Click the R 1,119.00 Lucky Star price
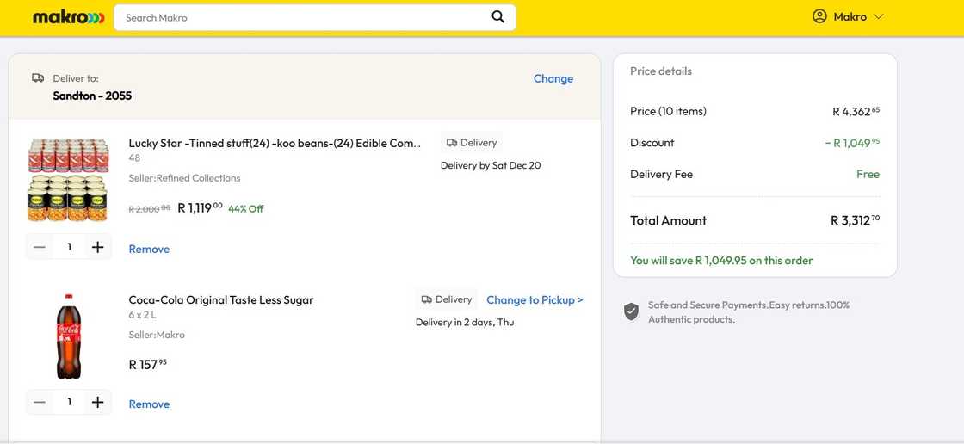964x444 pixels. (200, 208)
